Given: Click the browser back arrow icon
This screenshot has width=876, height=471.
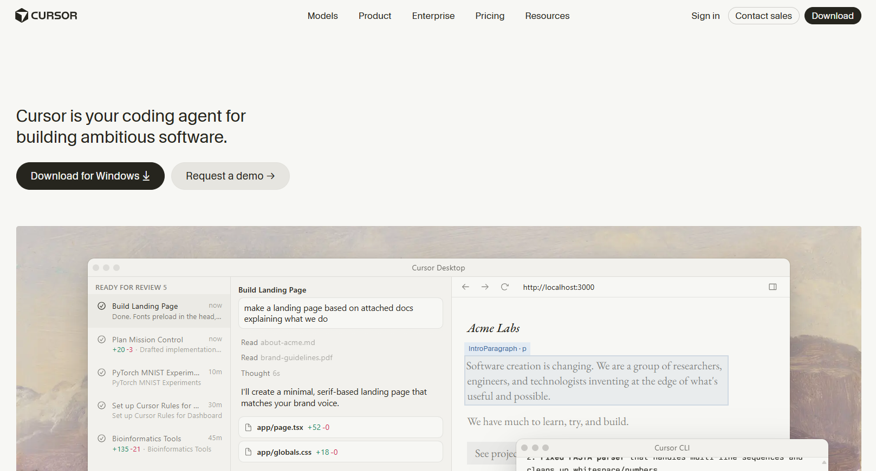Looking at the screenshot, I should click(x=465, y=287).
